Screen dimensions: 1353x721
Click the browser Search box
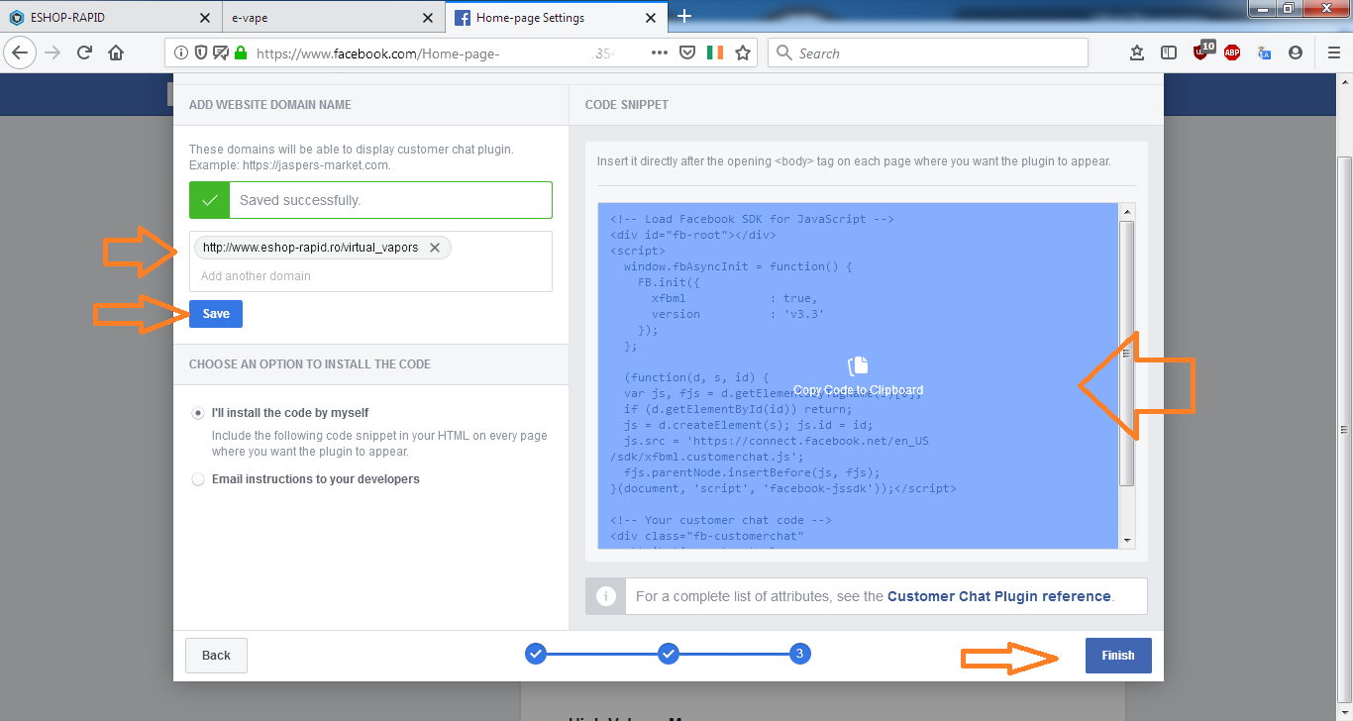[x=928, y=53]
